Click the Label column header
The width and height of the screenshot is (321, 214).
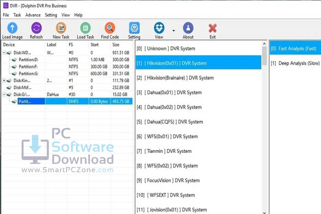56,45
